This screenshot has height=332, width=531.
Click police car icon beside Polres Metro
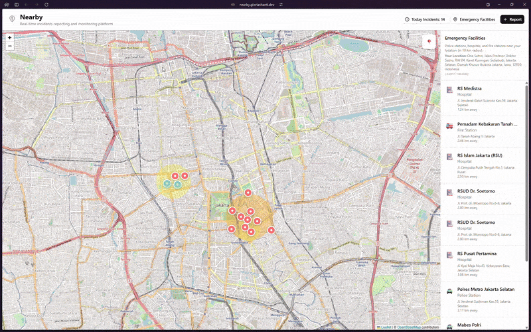point(449,291)
